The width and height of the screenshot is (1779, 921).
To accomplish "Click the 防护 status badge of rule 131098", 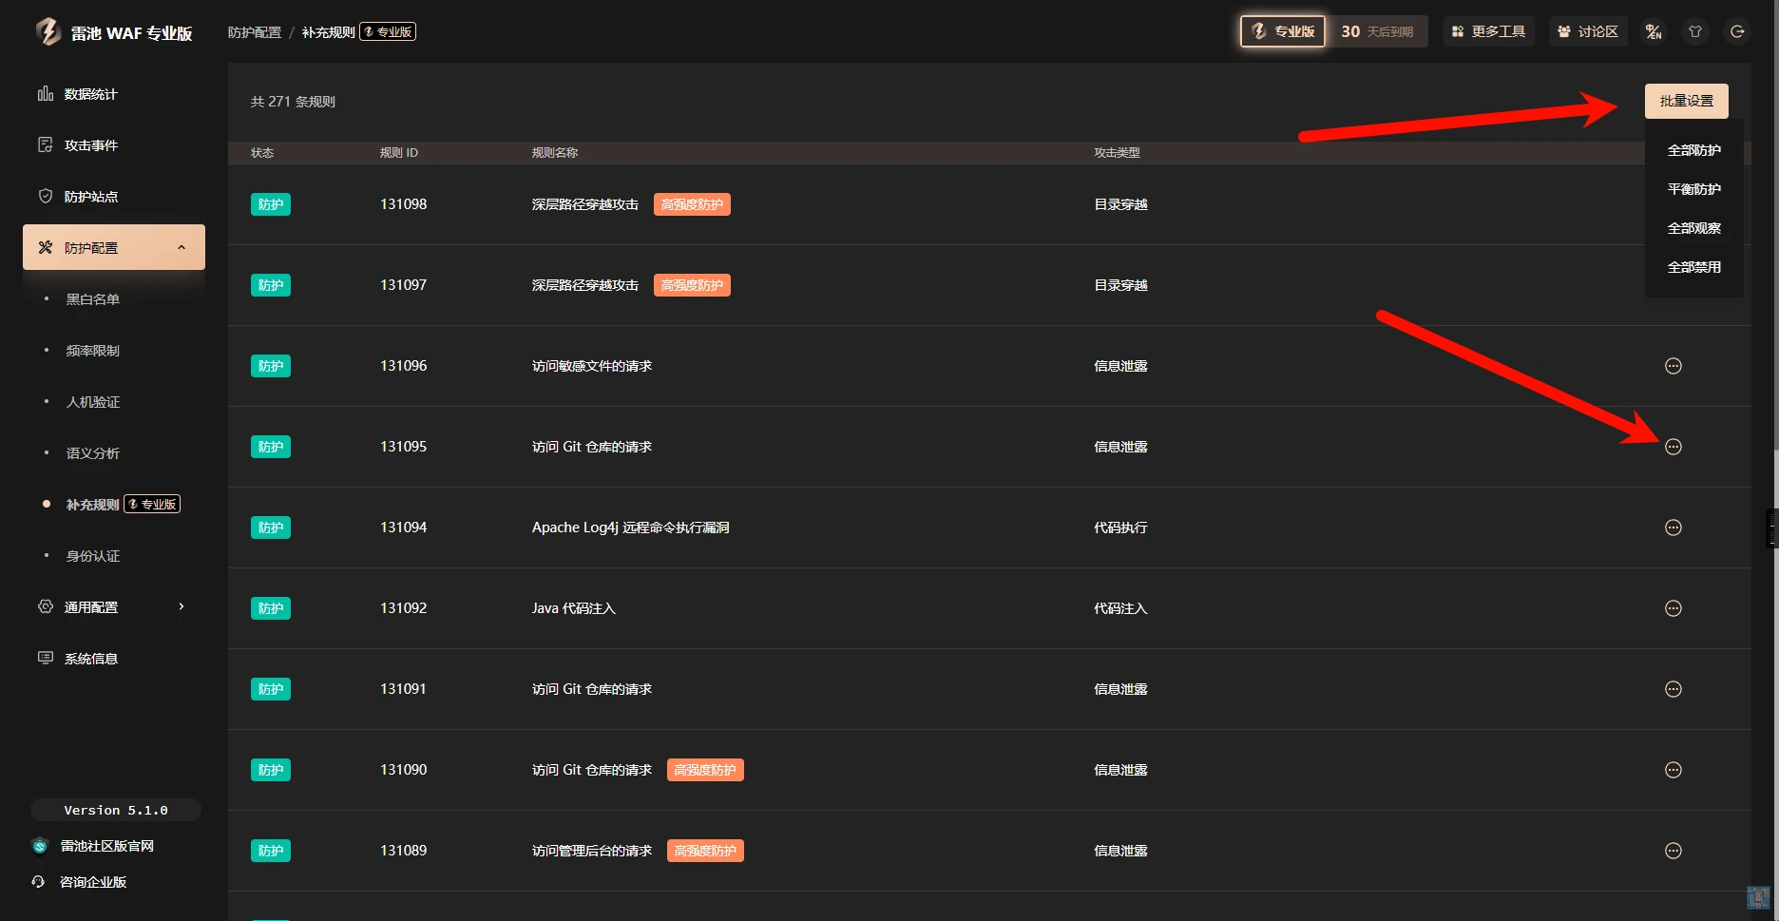I will (271, 204).
